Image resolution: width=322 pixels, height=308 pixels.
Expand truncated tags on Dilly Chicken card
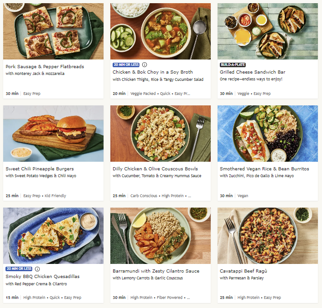189,196
